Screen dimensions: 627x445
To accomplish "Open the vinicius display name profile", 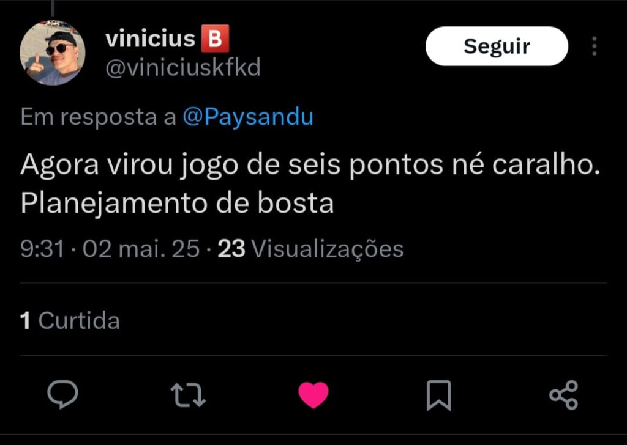I will click(150, 39).
